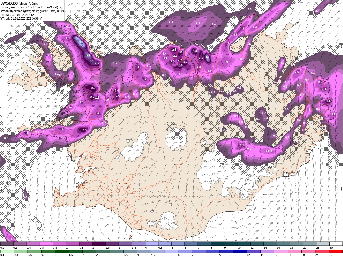
Task: Click the 2.6 precipitation value on map
Action: [x=93, y=88]
